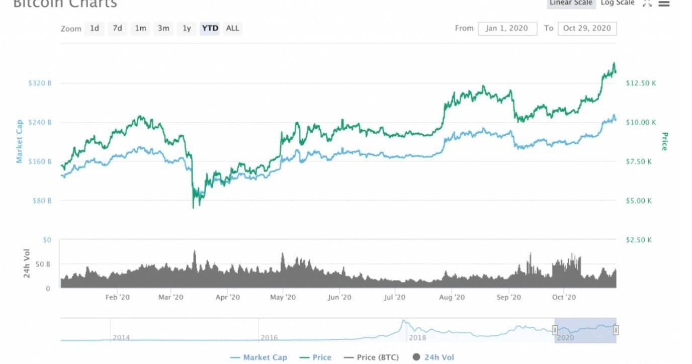Toggle the Market Cap legend series
The width and height of the screenshot is (692, 364).
pyautogui.click(x=258, y=357)
